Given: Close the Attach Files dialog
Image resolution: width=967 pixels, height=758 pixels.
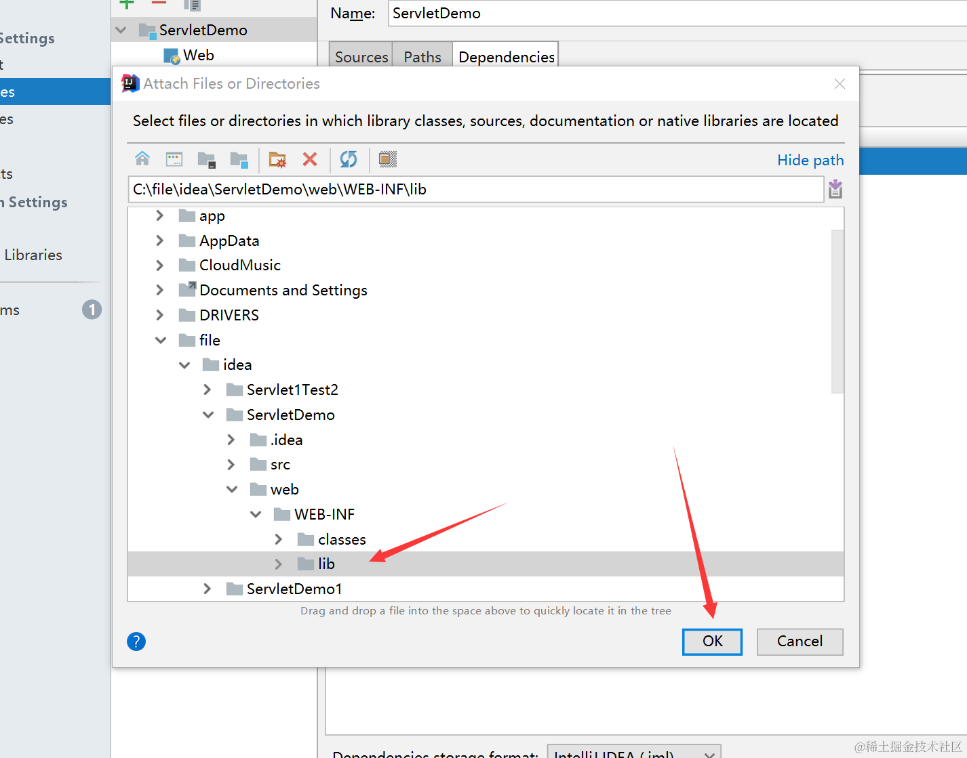Looking at the screenshot, I should (840, 83).
